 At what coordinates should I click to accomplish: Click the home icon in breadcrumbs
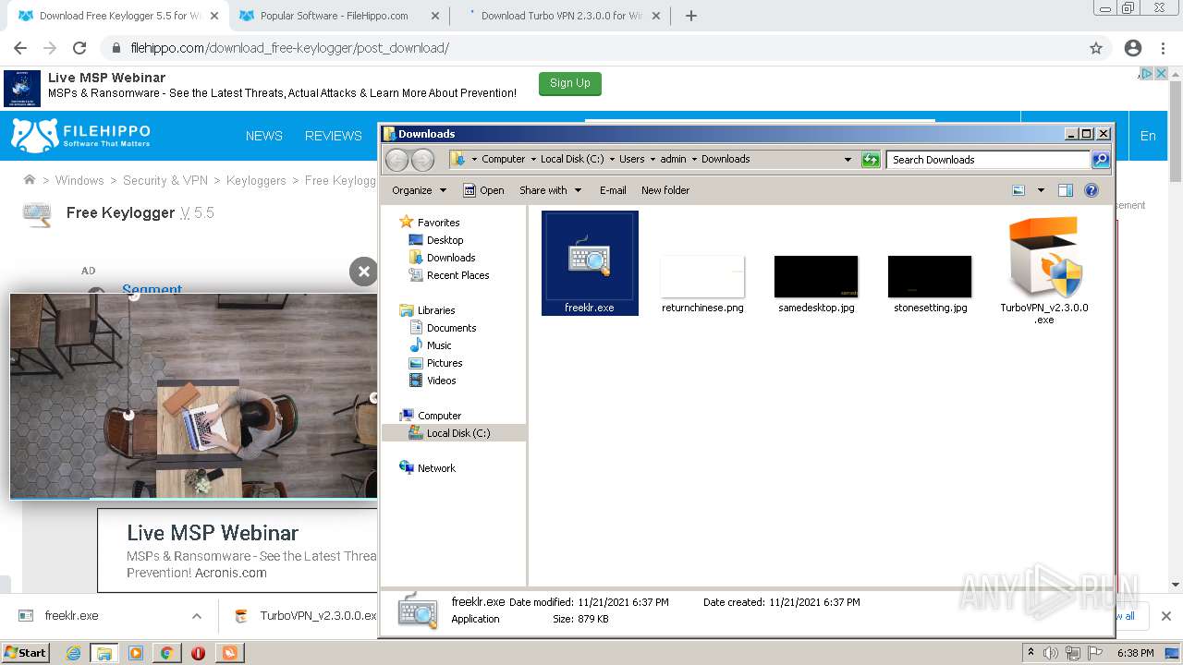[30, 180]
